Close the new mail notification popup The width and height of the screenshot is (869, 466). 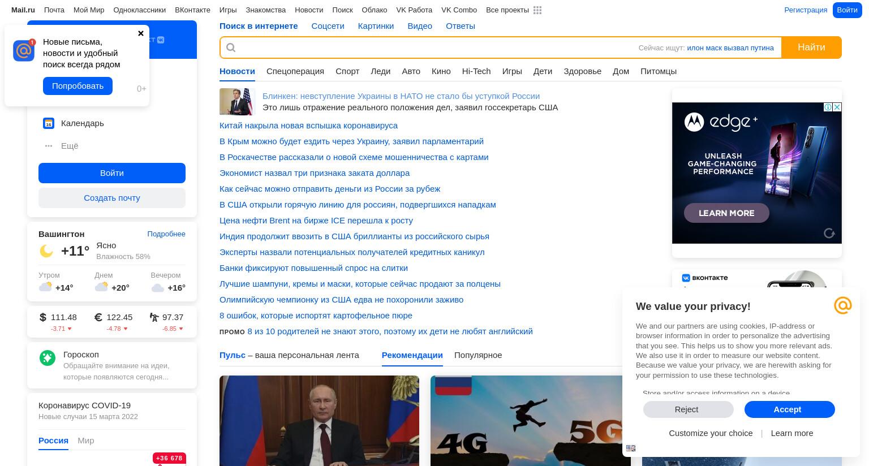click(x=141, y=33)
